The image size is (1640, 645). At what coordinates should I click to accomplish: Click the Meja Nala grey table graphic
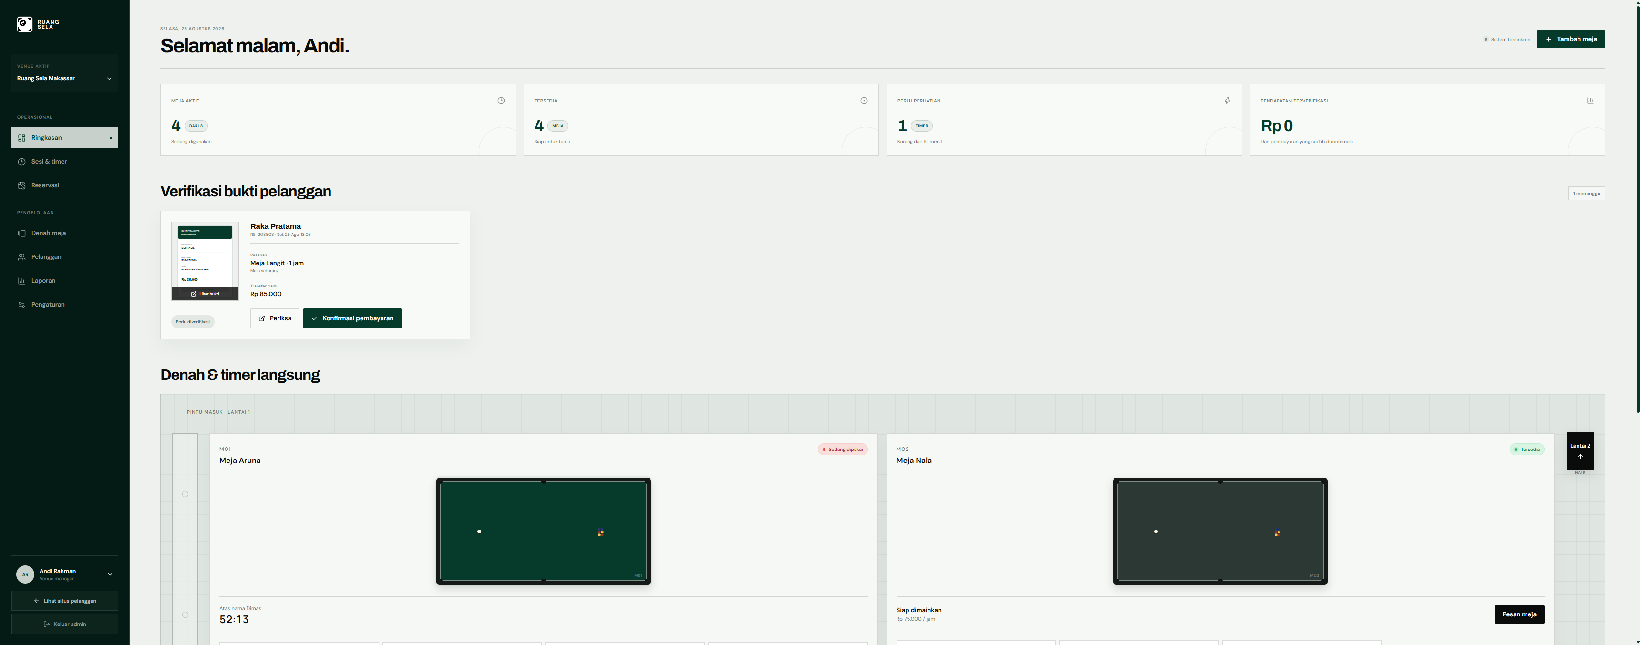point(1220,531)
